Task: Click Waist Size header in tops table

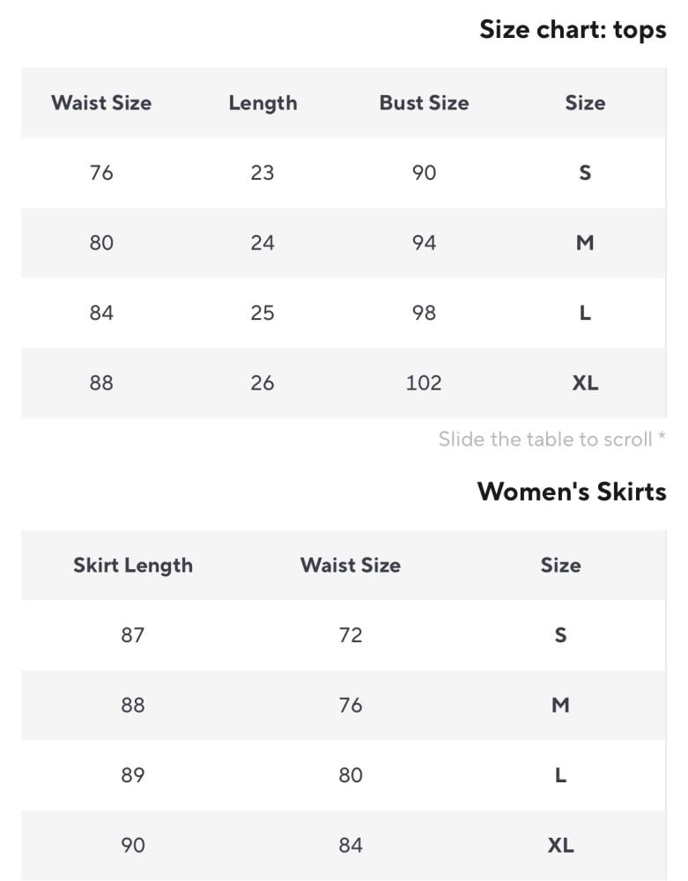Action: [x=101, y=103]
